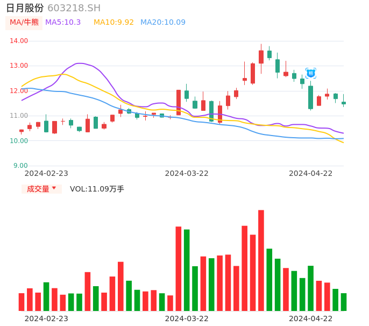The height and width of the screenshot is (326, 369).
Task: Click the 14.00 price axis label
Action: pyautogui.click(x=19, y=41)
